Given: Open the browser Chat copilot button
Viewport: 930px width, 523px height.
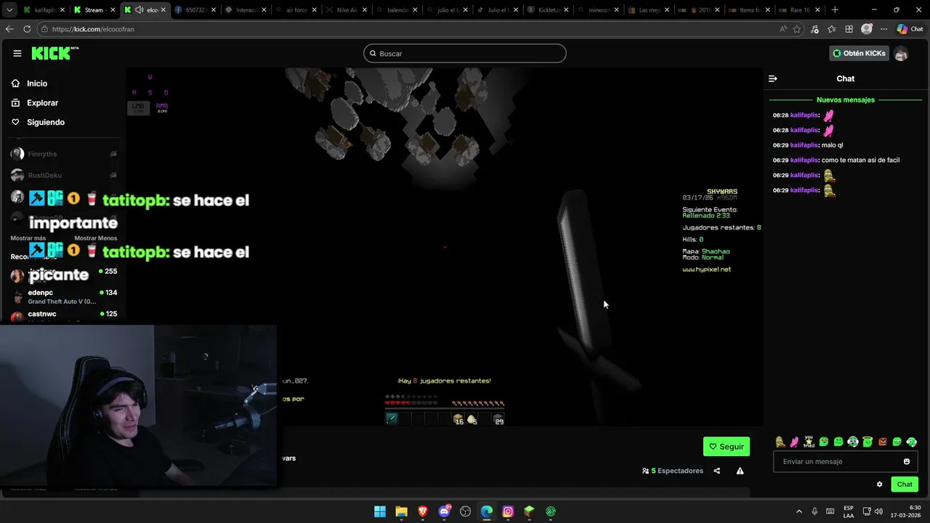Looking at the screenshot, I should point(911,29).
